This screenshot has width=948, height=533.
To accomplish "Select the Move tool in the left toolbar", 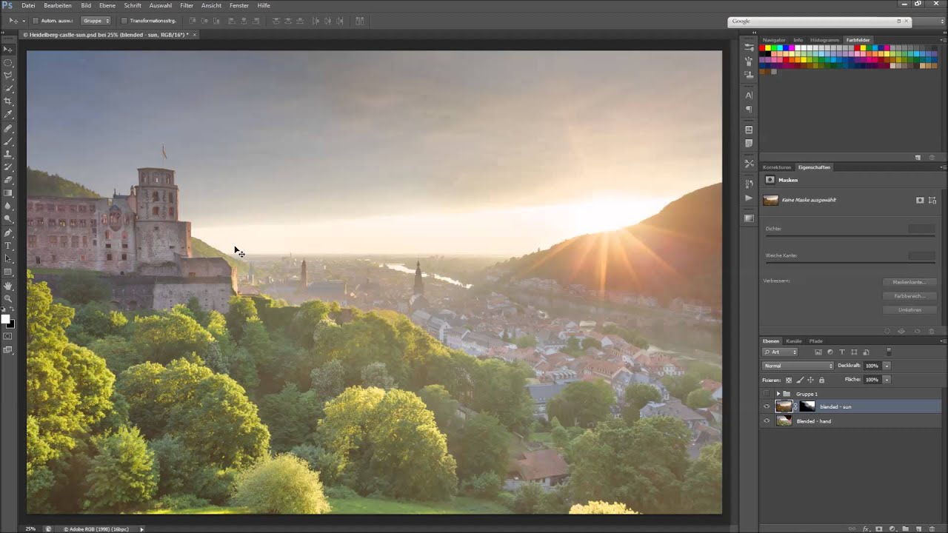I will tap(8, 49).
